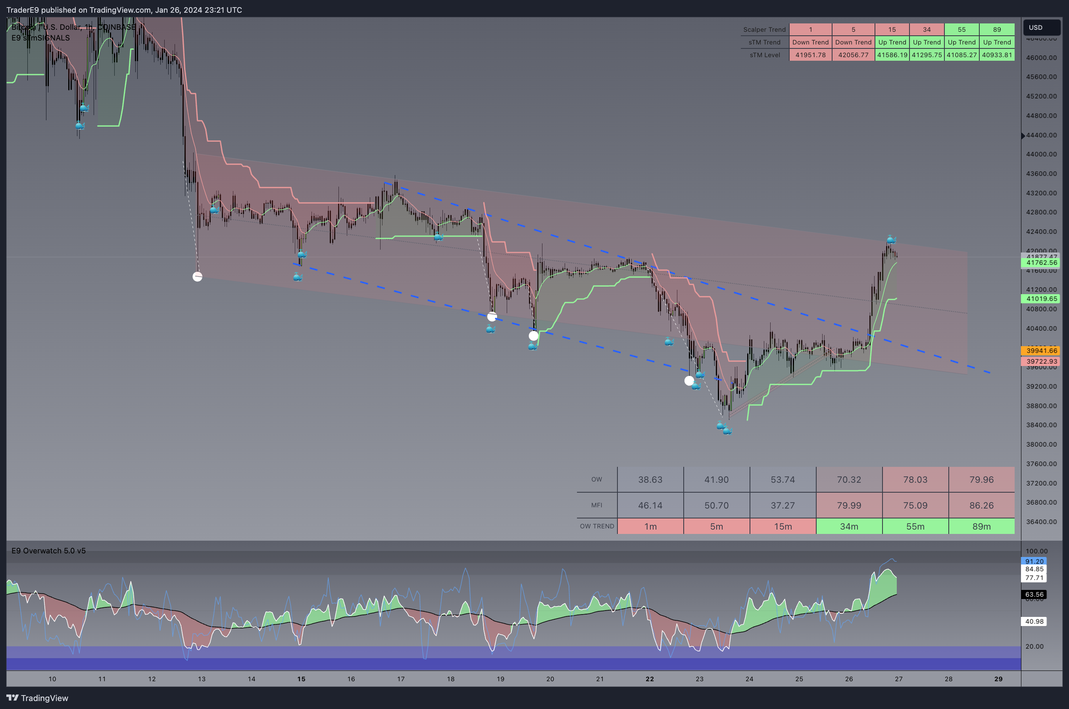Select Scalper Trend column header 34
This screenshot has height=709, width=1069.
tap(927, 29)
